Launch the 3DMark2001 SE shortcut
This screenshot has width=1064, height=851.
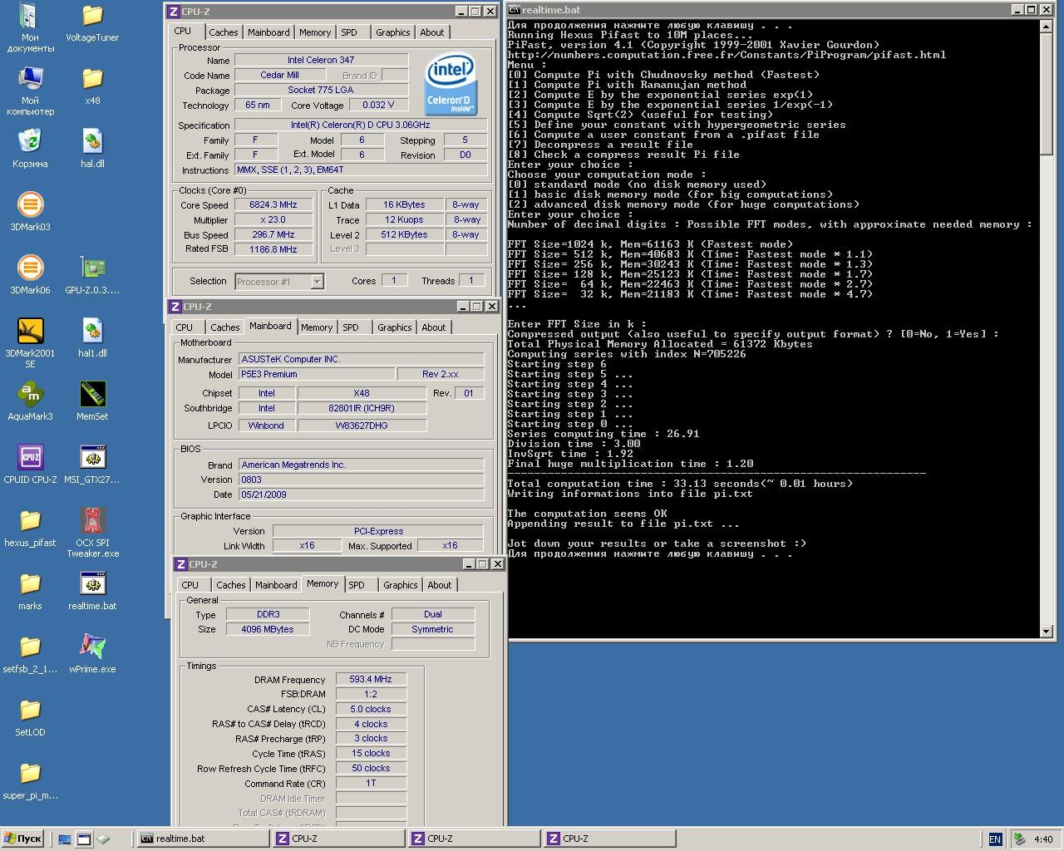30,343
